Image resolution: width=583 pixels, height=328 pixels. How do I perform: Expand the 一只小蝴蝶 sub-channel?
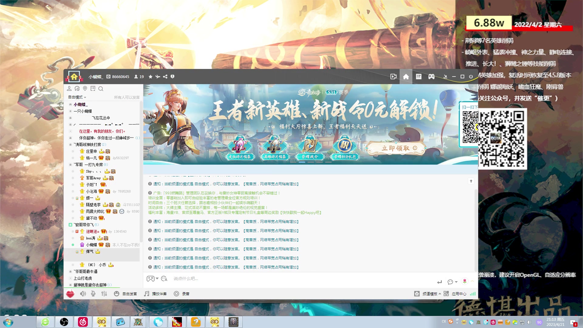70,111
